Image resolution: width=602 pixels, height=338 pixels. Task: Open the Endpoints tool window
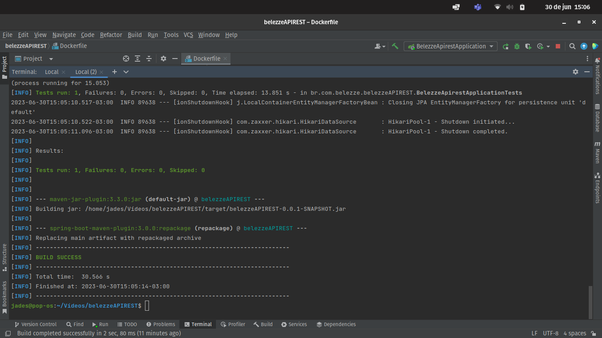pos(598,187)
